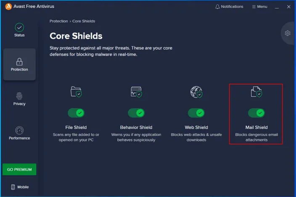Go back via Protection breadcrumb link
The width and height of the screenshot is (296, 197).
coord(59,21)
